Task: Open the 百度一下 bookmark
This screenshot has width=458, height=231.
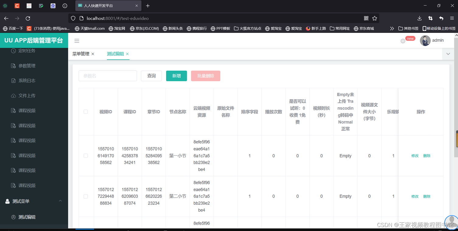Action: [x=13, y=28]
